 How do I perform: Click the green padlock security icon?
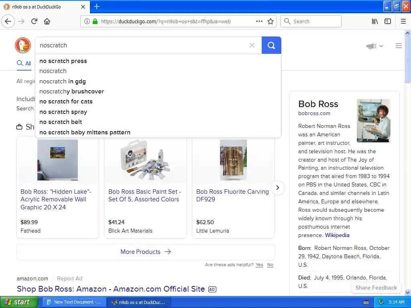coord(95,22)
